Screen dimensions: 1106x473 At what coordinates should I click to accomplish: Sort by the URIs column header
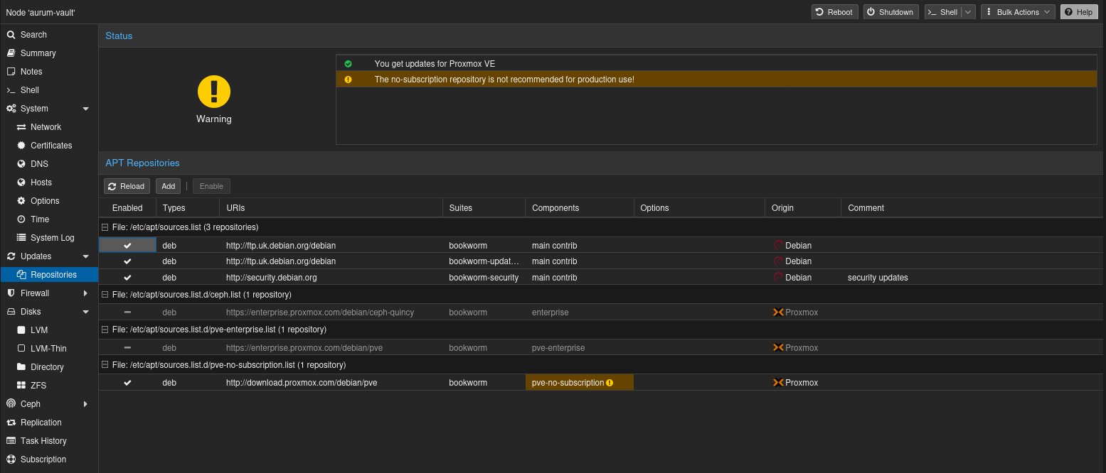(331, 208)
